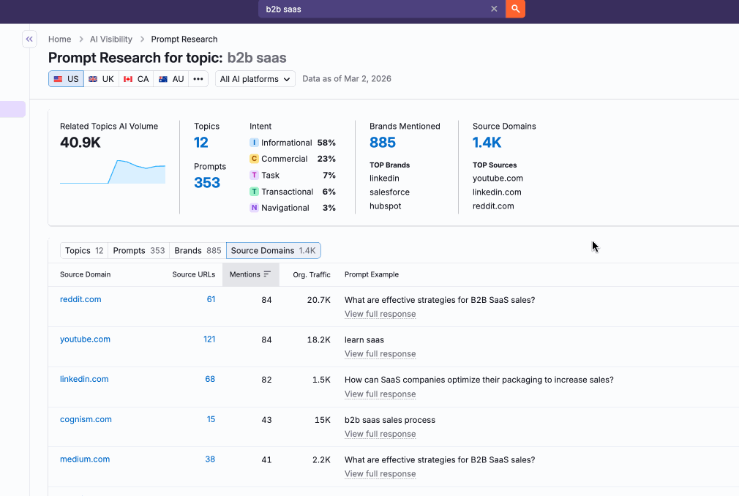Navigate to AI Visibility via the breadcrumb

[110, 39]
